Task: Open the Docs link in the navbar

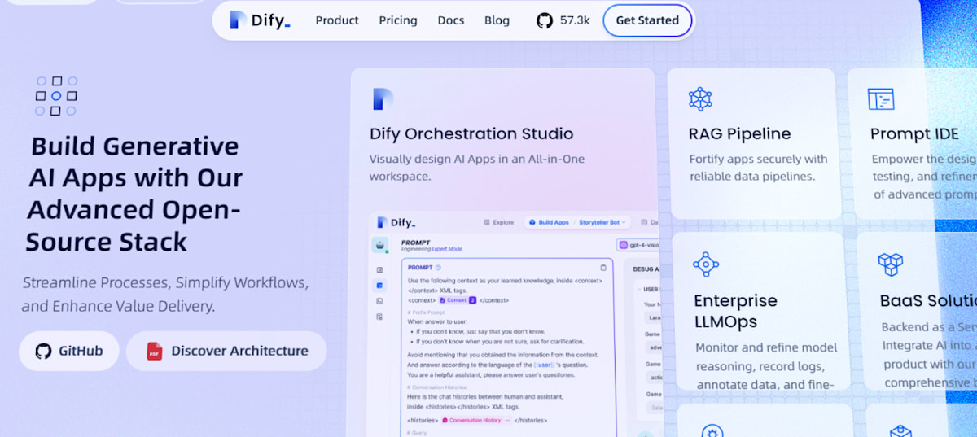Action: (451, 20)
